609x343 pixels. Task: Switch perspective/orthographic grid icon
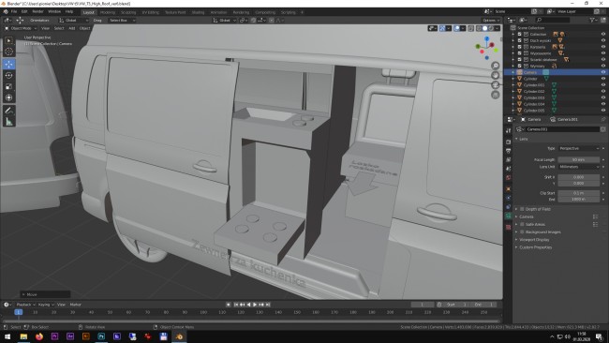(496, 95)
